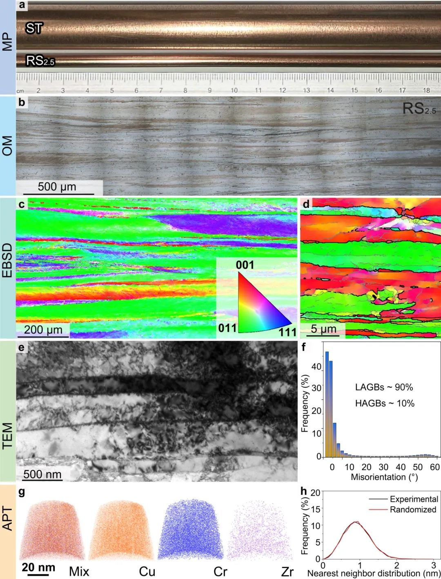This screenshot has width=441, height=579.
Task: Click the RS2.5 label in the optical micrograph
Action: click(x=419, y=109)
